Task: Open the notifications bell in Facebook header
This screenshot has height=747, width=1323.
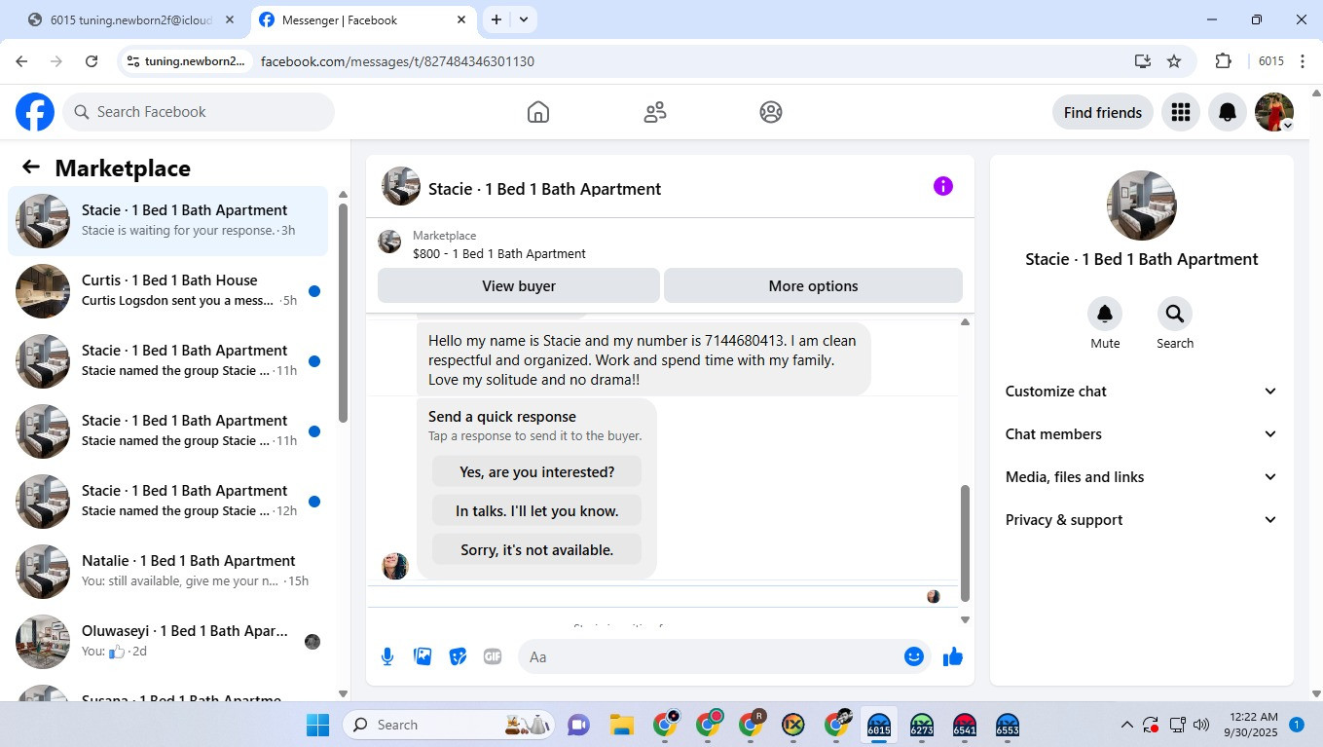Action: pyautogui.click(x=1228, y=112)
